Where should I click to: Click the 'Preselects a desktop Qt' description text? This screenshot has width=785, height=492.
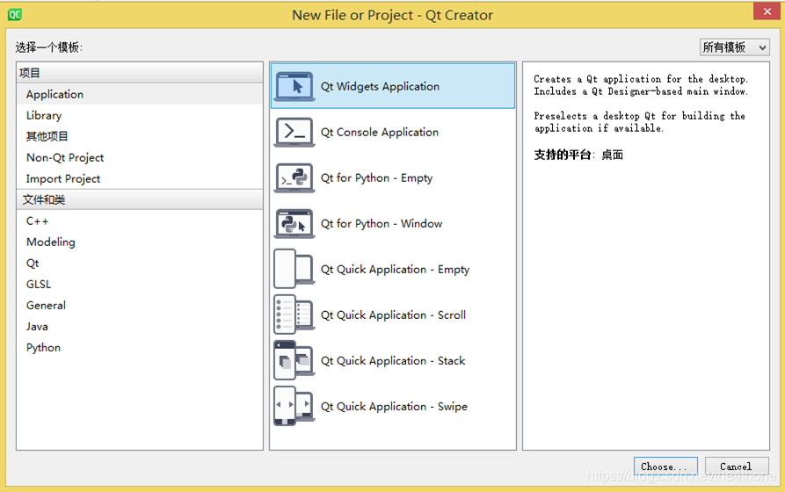point(639,122)
